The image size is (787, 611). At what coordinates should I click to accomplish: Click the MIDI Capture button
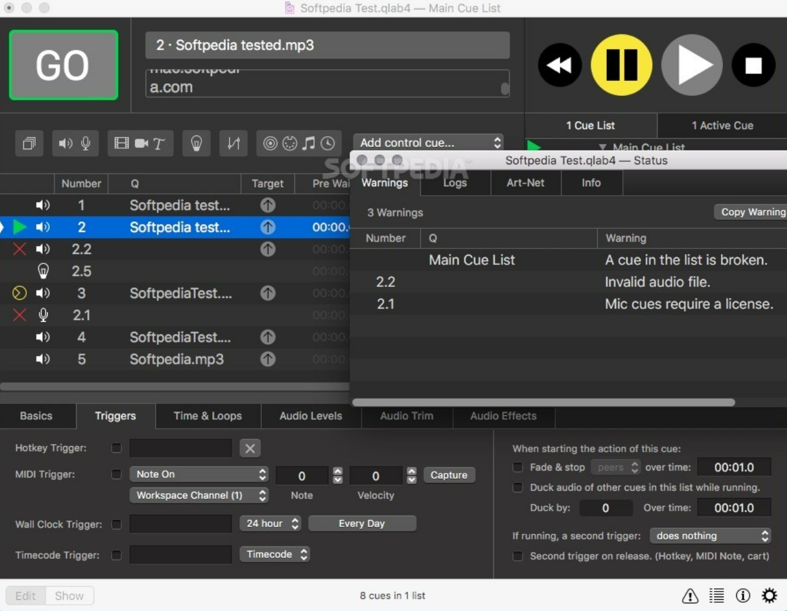pyautogui.click(x=449, y=475)
